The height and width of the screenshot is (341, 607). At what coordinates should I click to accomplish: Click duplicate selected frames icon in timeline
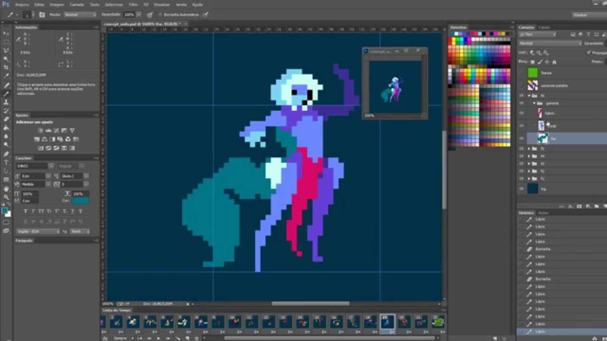(187, 338)
